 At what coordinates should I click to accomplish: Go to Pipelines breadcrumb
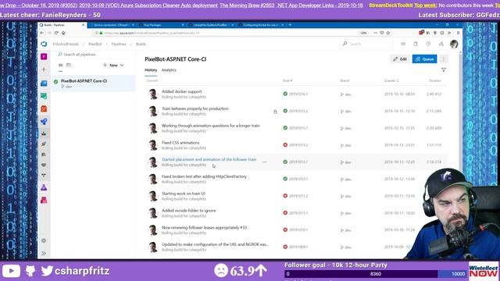coord(119,44)
